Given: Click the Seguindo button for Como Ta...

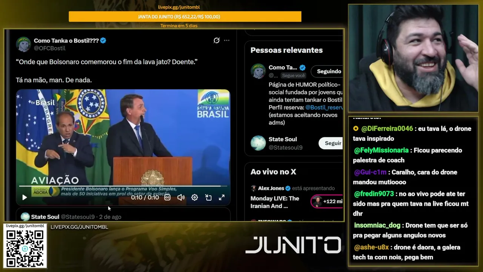Looking at the screenshot, I should point(328,71).
